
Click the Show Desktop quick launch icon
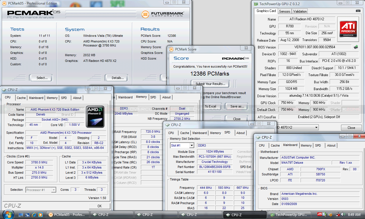[x=21, y=214]
